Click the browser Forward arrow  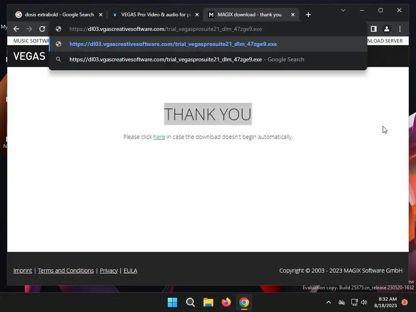click(29, 29)
